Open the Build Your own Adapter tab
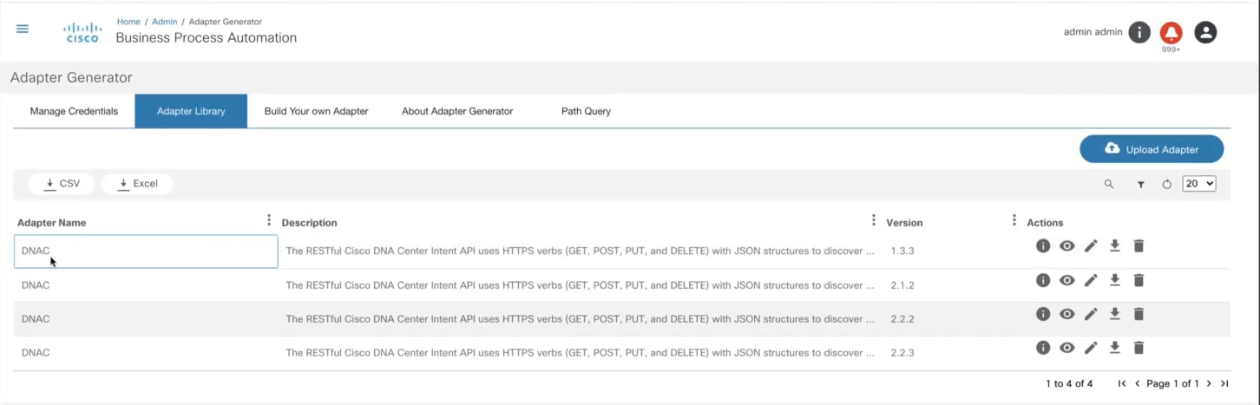The image size is (1260, 405). pyautogui.click(x=316, y=111)
